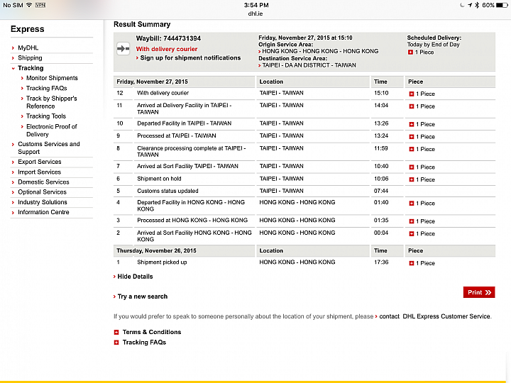Click the 17:36 time cell

(x=381, y=262)
